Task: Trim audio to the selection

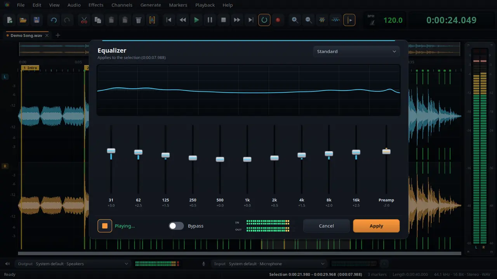Action: [152, 20]
